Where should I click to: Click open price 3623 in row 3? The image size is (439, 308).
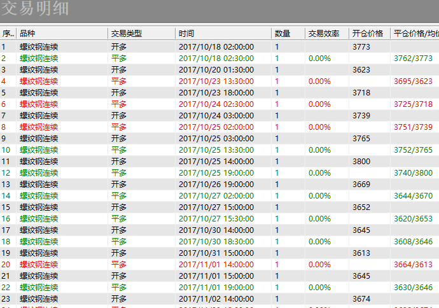(x=361, y=70)
